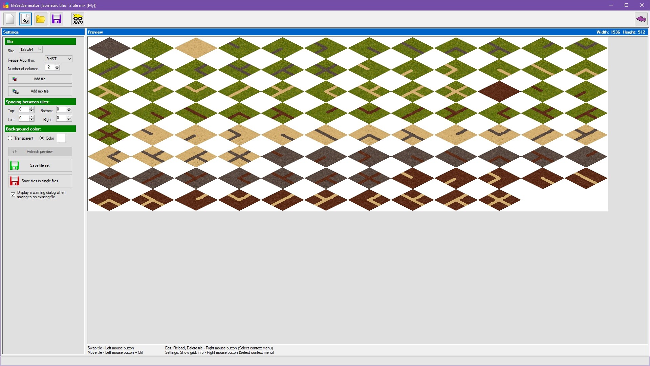Uncheck the warning dialog when saving checkbox
Viewport: 650px width, 366px height.
click(13, 195)
